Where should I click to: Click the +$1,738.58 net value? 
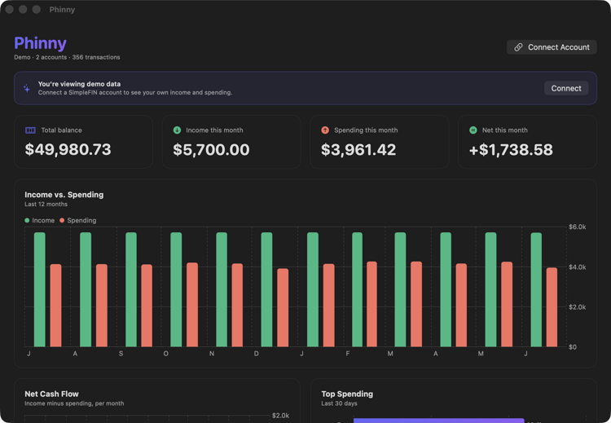[511, 150]
